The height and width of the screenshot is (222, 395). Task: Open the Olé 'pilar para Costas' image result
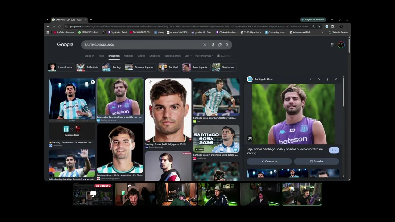click(216, 97)
